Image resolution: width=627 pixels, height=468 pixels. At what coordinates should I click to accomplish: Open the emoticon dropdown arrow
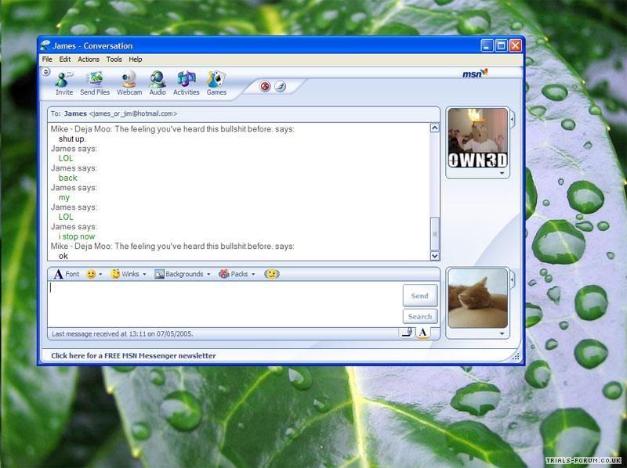click(x=100, y=274)
